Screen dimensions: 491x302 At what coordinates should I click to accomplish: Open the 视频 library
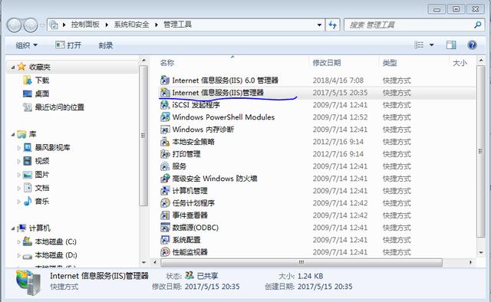point(36,161)
